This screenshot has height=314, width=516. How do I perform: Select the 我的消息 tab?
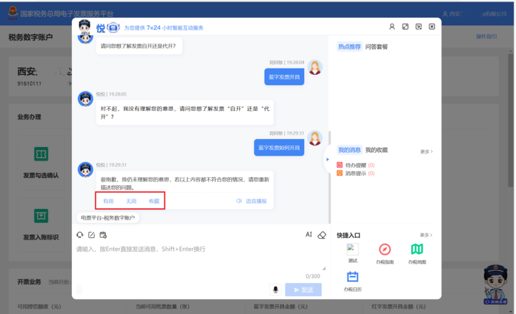tap(349, 150)
